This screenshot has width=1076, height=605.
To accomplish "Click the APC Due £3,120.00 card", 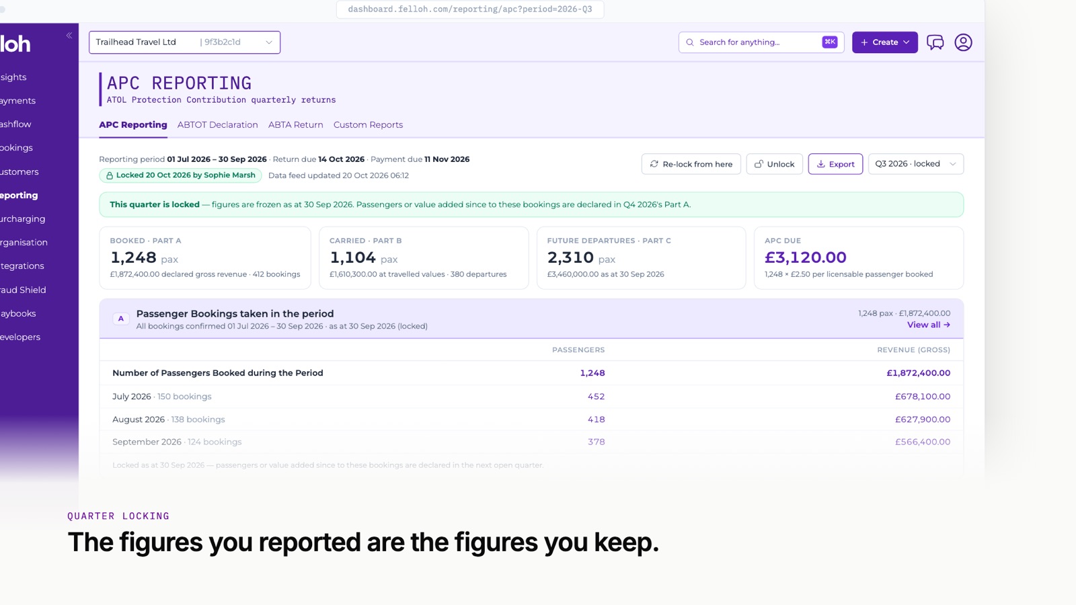I will [x=859, y=258].
